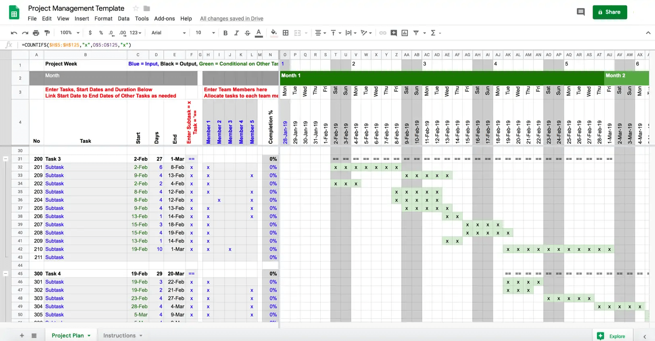Switch to the Instructions sheet tab
This screenshot has height=341, width=655.
tap(119, 335)
